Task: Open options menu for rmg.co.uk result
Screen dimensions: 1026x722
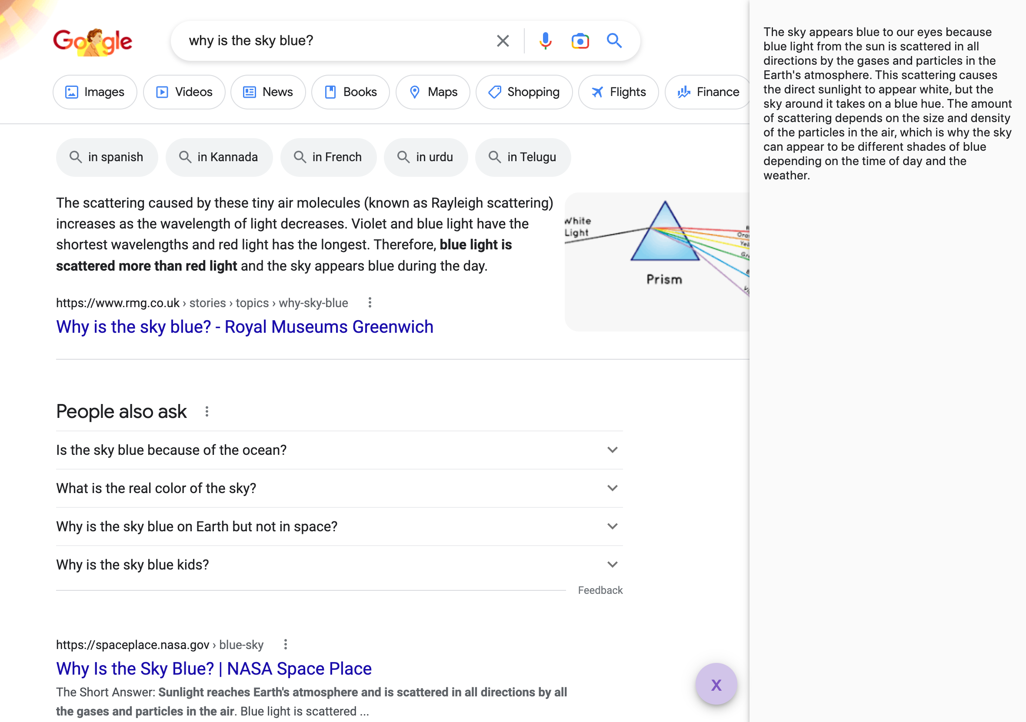Action: point(370,303)
